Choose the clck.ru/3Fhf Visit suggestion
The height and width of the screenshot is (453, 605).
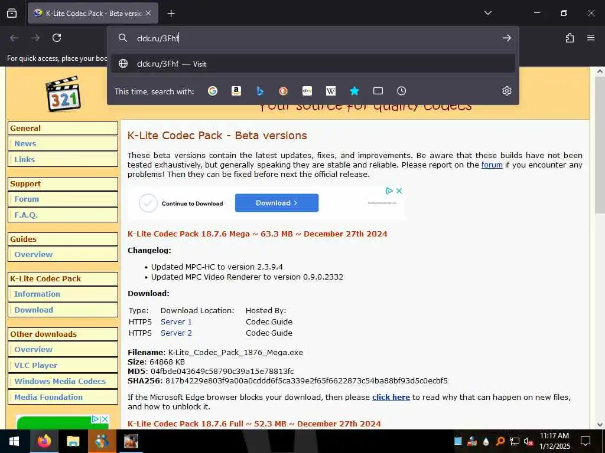coord(313,64)
